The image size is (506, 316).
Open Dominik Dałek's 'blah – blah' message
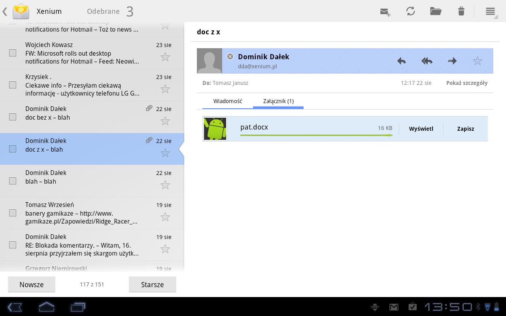click(92, 181)
